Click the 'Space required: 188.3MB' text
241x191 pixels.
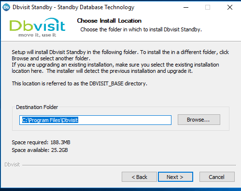(x=41, y=142)
